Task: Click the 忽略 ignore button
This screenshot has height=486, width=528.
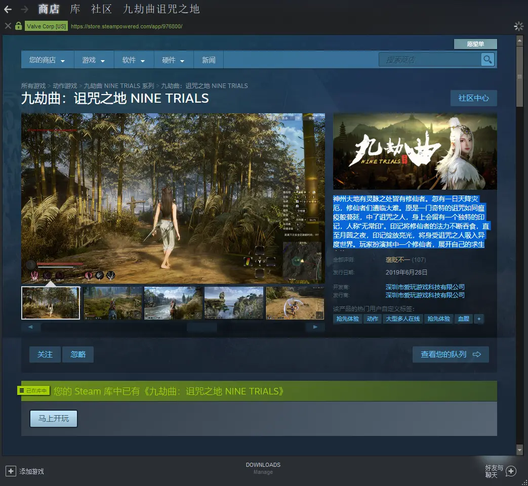Action: pos(78,354)
